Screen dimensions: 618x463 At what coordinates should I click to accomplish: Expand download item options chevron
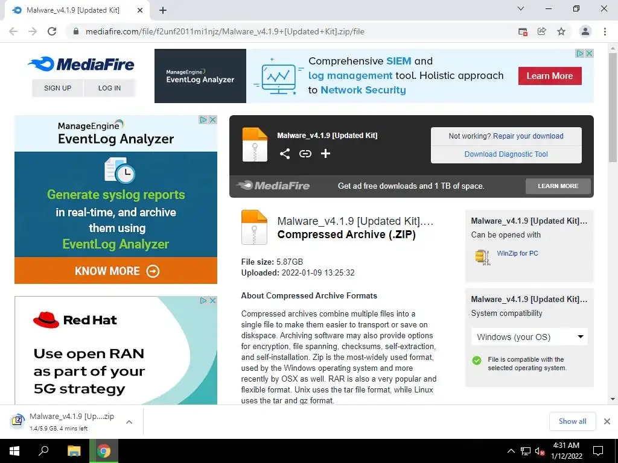click(129, 421)
